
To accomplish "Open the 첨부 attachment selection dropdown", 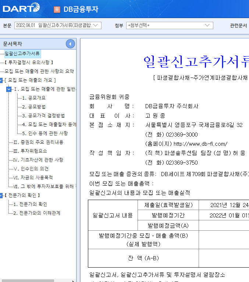I will (x=170, y=25).
